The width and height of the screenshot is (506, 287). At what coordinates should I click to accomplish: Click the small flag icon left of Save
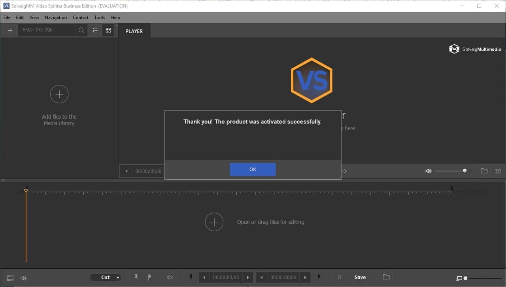(339, 277)
